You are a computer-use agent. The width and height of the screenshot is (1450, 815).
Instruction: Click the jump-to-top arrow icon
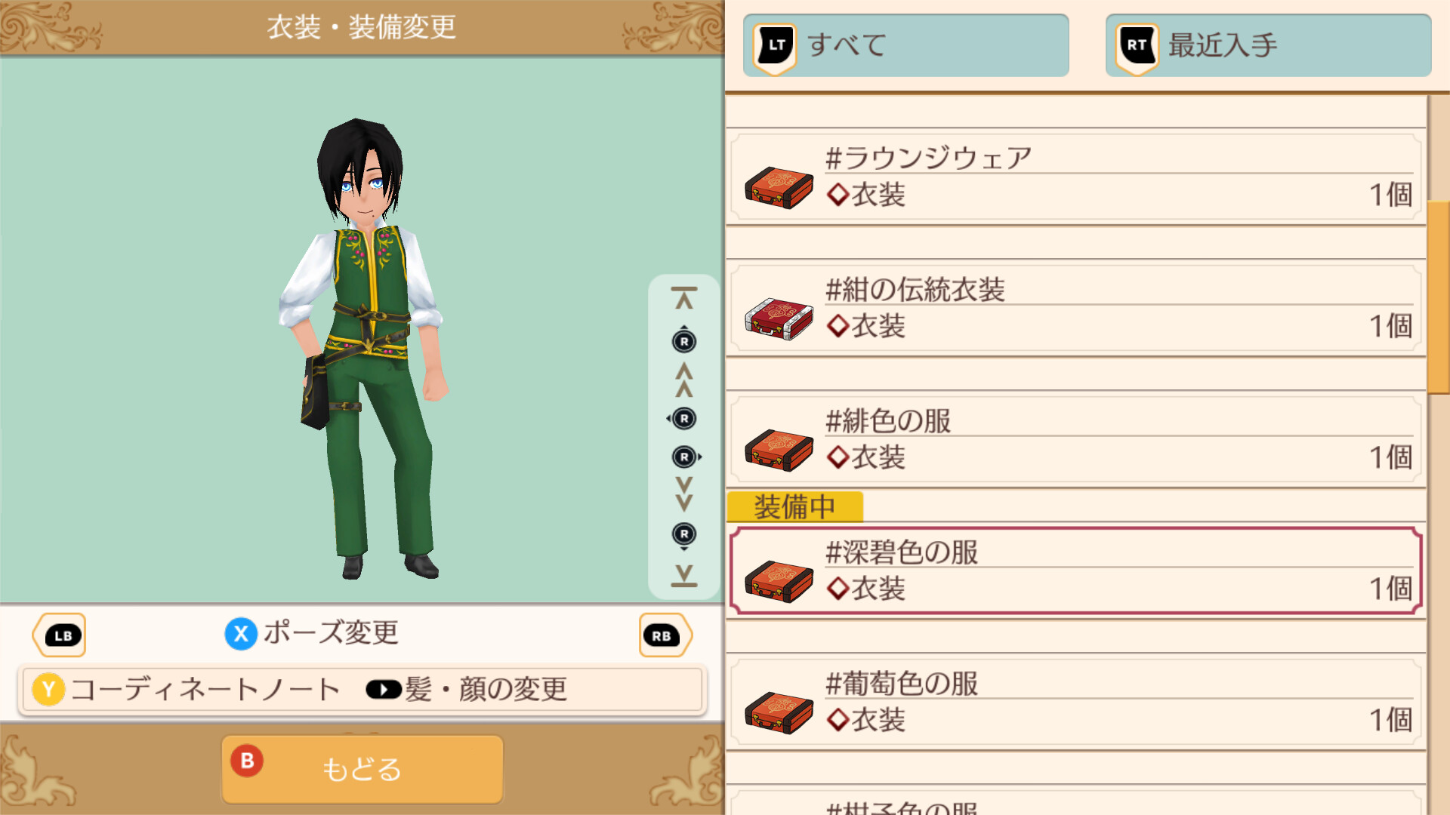[x=684, y=298]
